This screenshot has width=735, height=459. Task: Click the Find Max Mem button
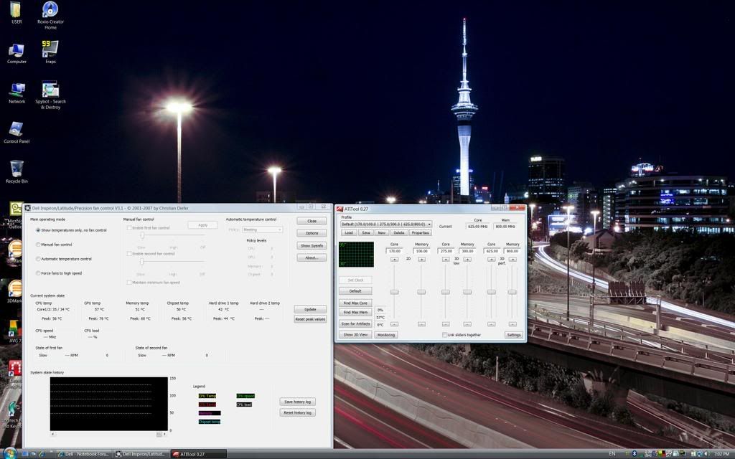click(x=355, y=313)
